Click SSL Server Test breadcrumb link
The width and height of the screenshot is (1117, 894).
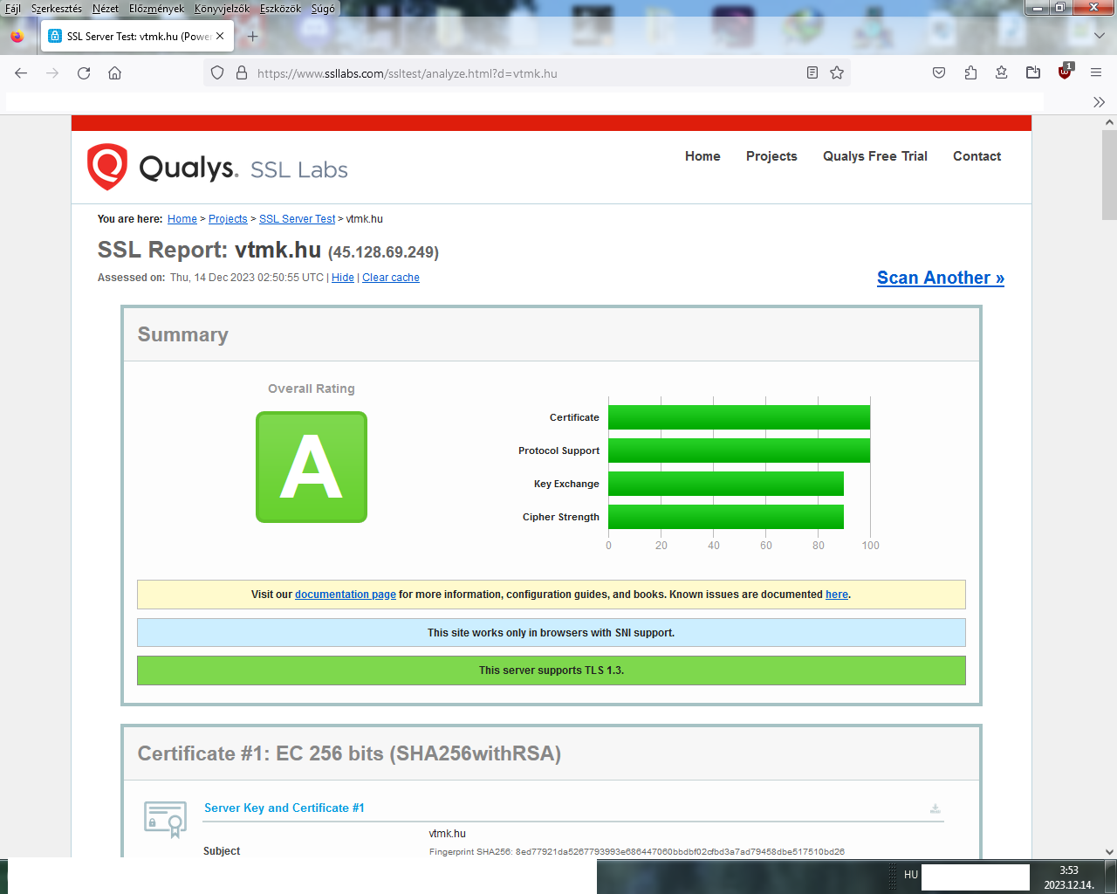tap(298, 219)
